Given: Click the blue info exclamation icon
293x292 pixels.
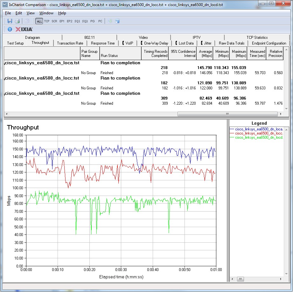Looking at the screenshot, I should pyautogui.click(x=10, y=29).
